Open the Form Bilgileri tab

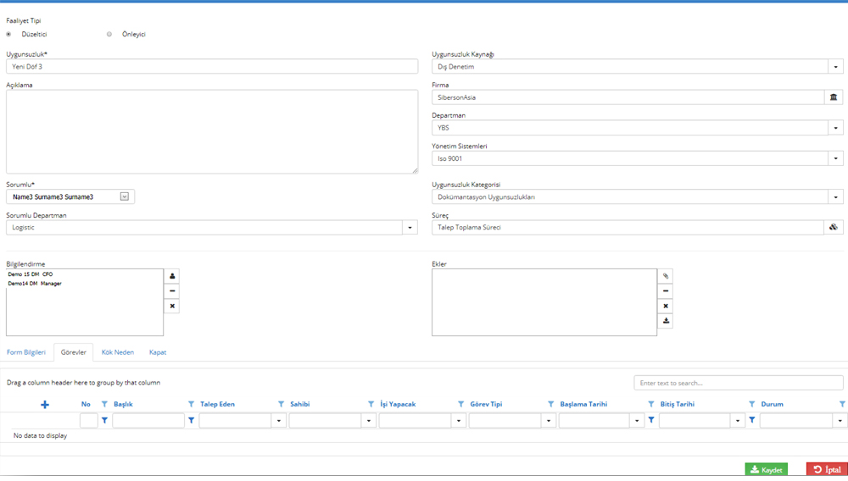26,352
